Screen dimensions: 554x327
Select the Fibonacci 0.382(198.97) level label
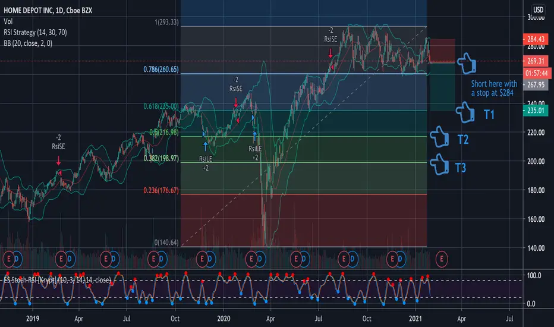pos(161,158)
